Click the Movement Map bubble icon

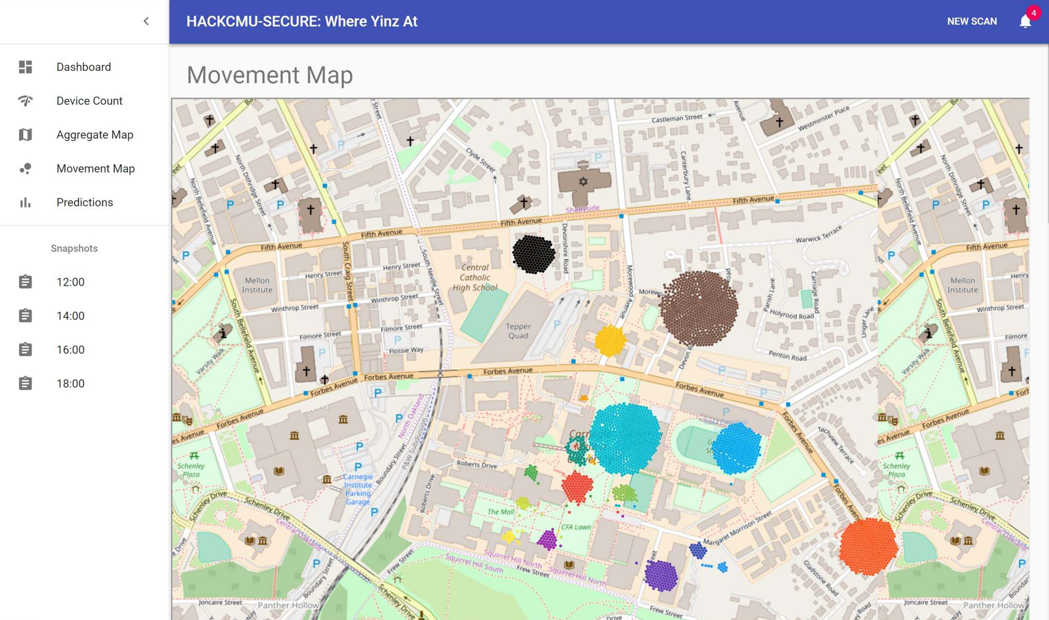pos(25,168)
